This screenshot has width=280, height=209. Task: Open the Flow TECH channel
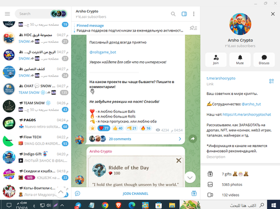coord(35,140)
